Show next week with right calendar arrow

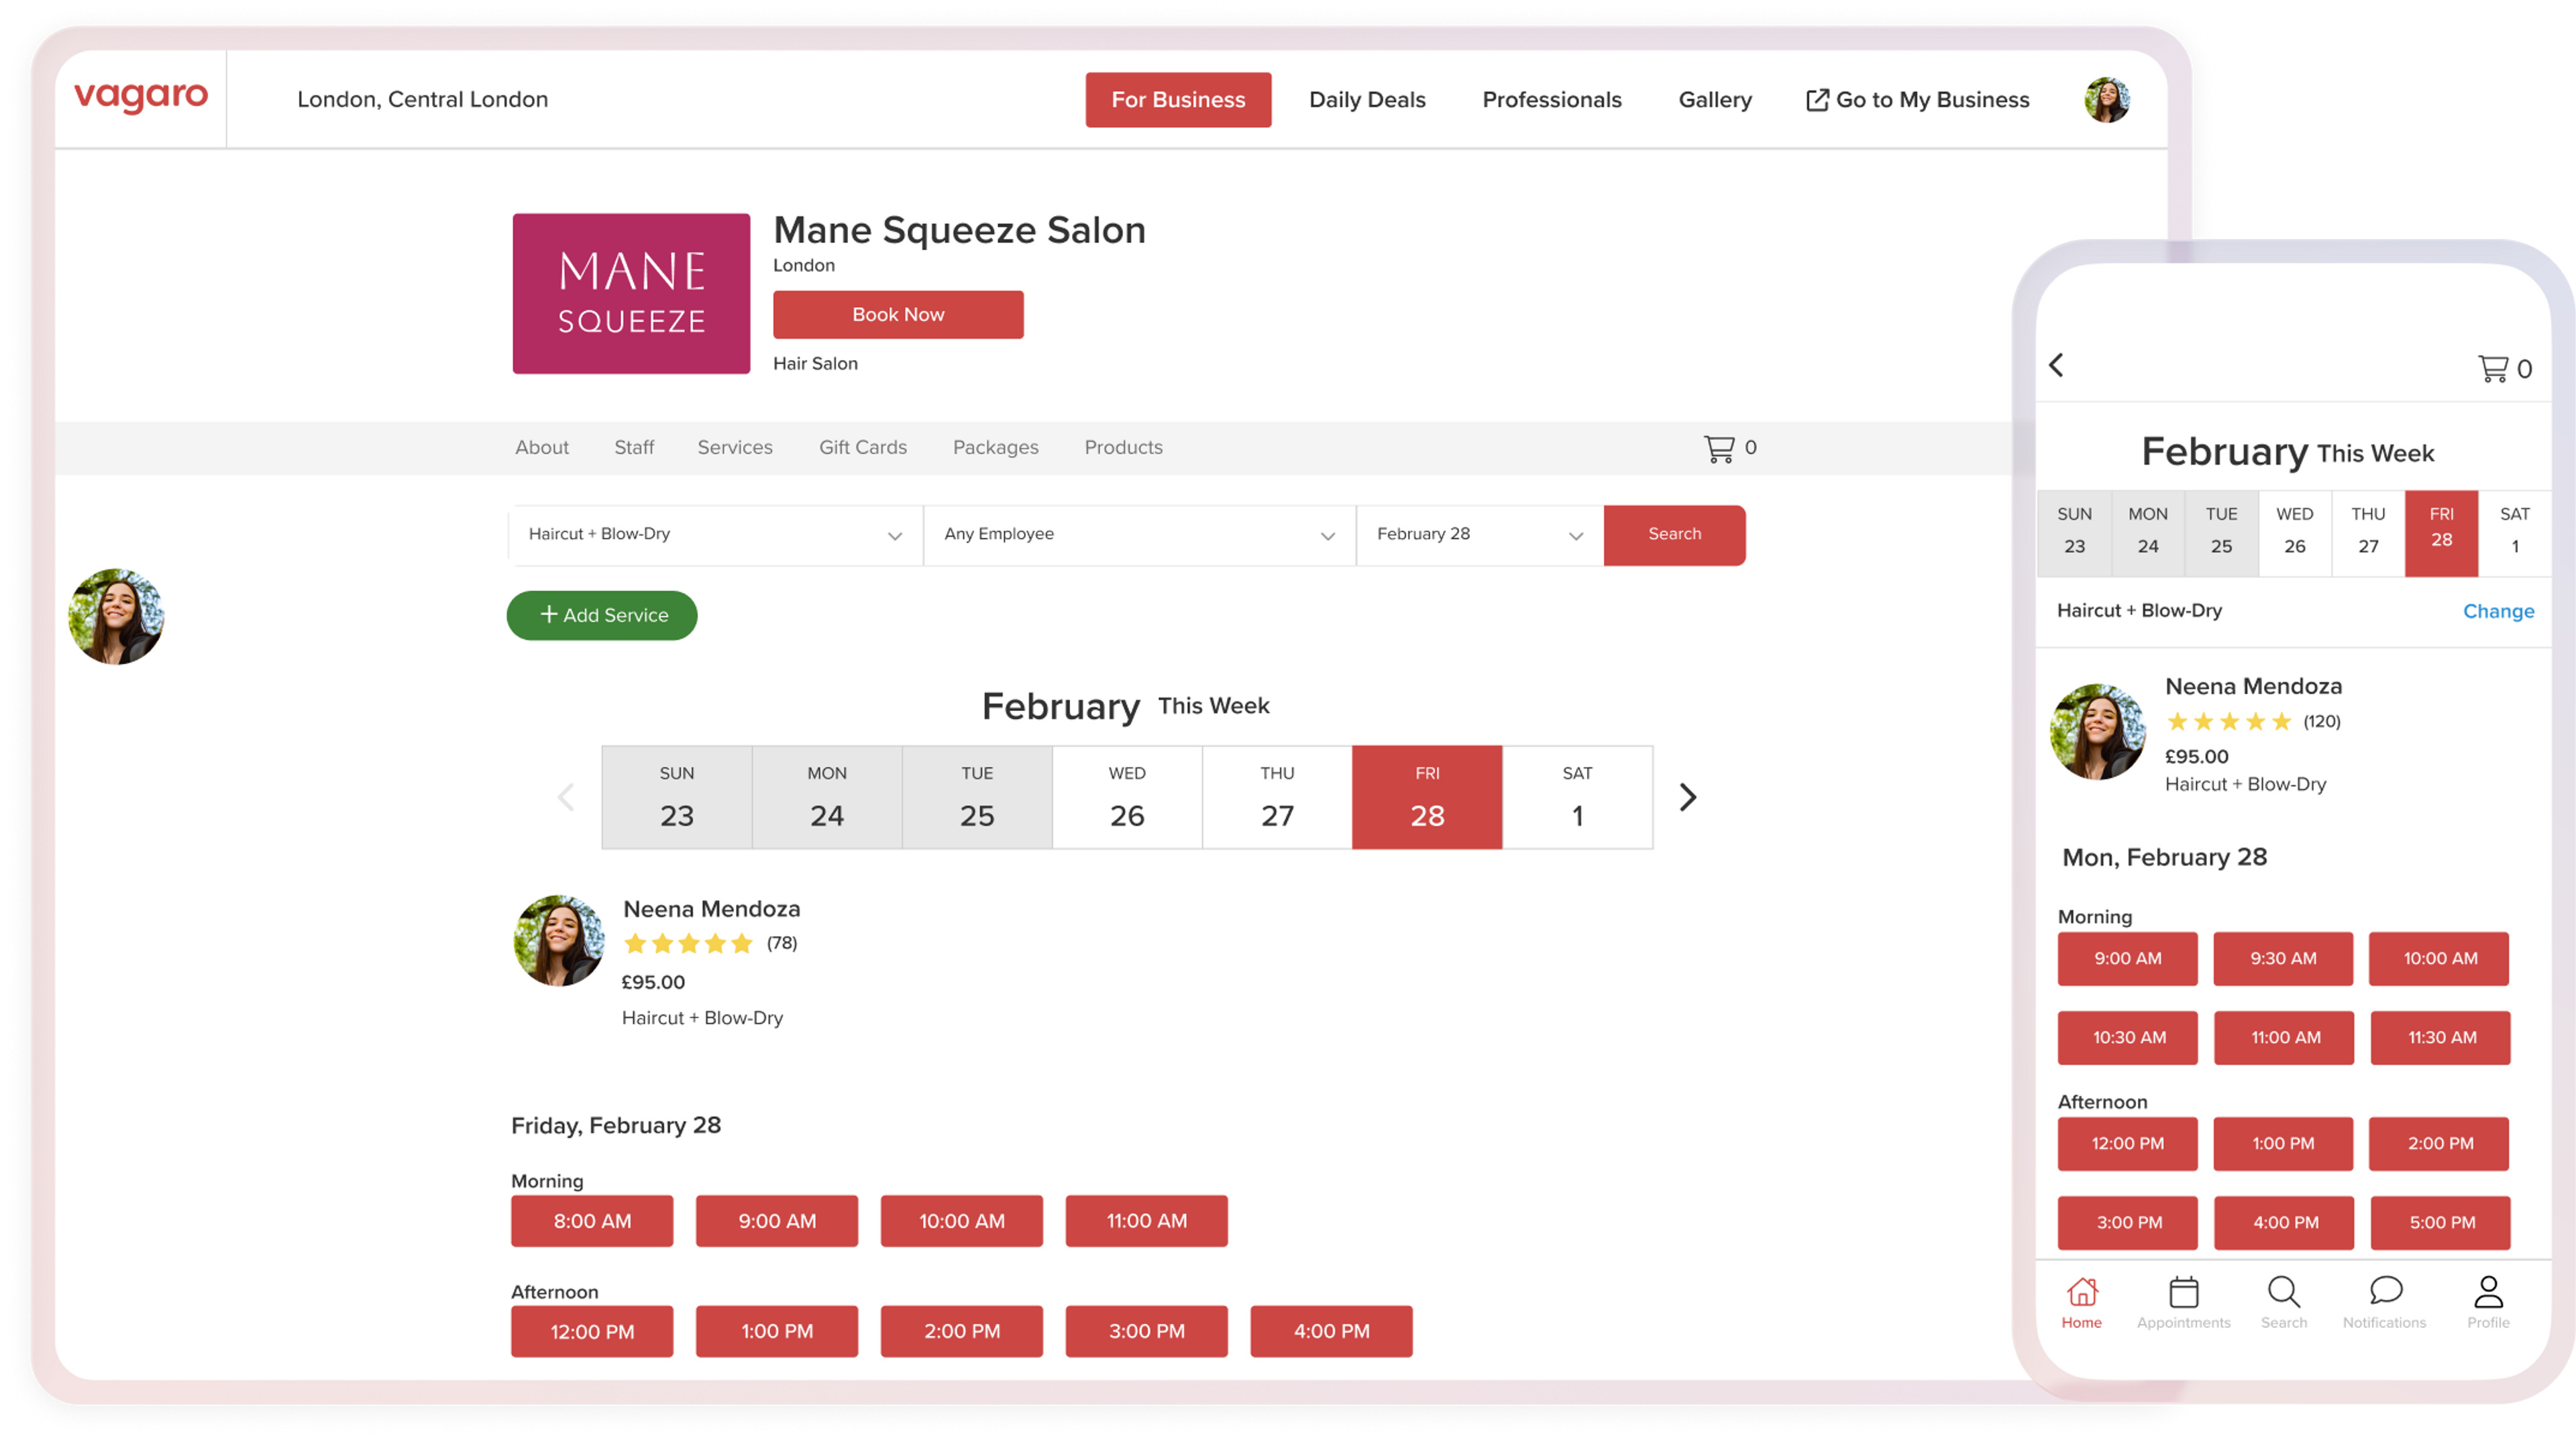point(1687,797)
